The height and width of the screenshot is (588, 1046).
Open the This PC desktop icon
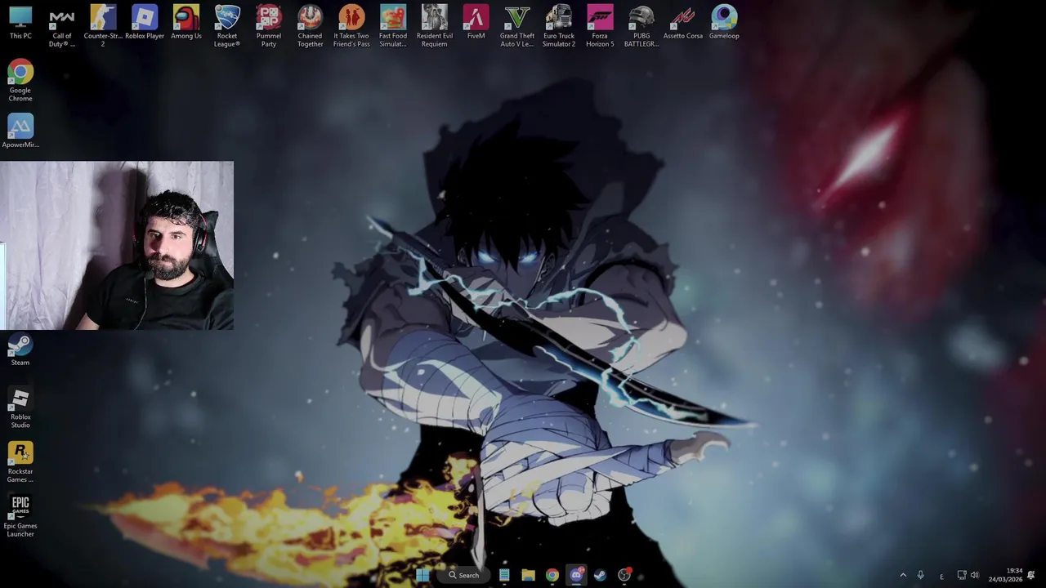click(20, 23)
